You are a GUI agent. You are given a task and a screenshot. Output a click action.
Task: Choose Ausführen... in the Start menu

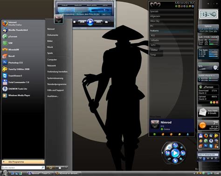[53, 96]
